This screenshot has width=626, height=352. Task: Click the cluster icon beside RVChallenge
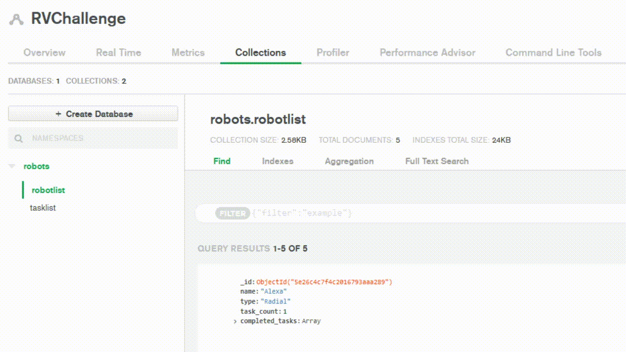tap(17, 19)
